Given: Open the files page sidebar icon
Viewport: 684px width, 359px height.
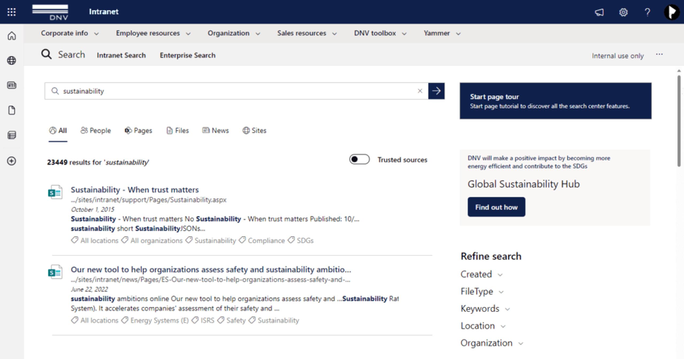Looking at the screenshot, I should [x=11, y=110].
